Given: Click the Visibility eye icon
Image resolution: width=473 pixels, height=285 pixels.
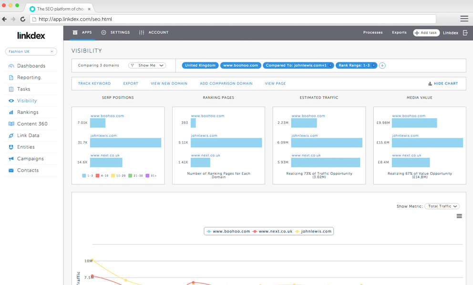Looking at the screenshot, I should 11,101.
